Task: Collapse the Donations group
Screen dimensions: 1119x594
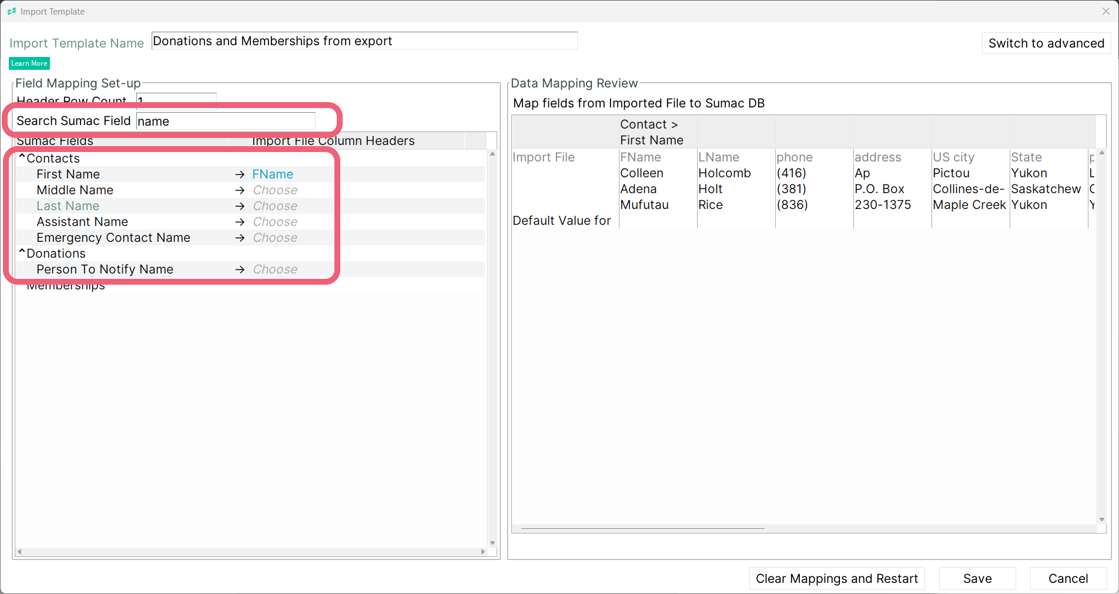Action: (22, 253)
